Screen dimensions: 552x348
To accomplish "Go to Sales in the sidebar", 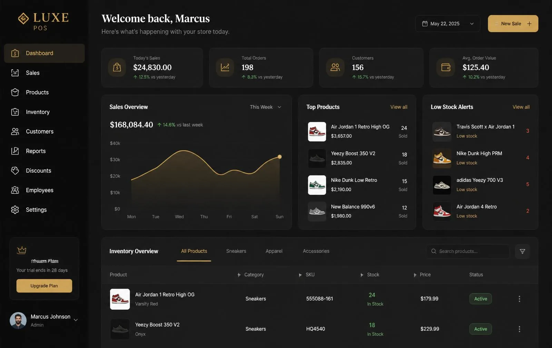I will pyautogui.click(x=44, y=73).
